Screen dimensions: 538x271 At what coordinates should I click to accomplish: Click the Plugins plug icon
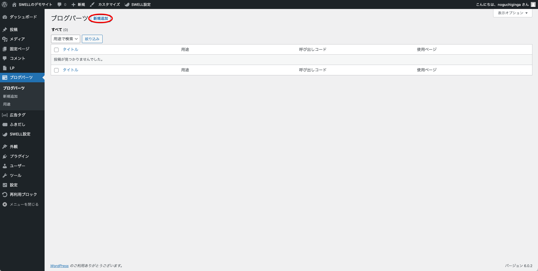click(x=5, y=156)
